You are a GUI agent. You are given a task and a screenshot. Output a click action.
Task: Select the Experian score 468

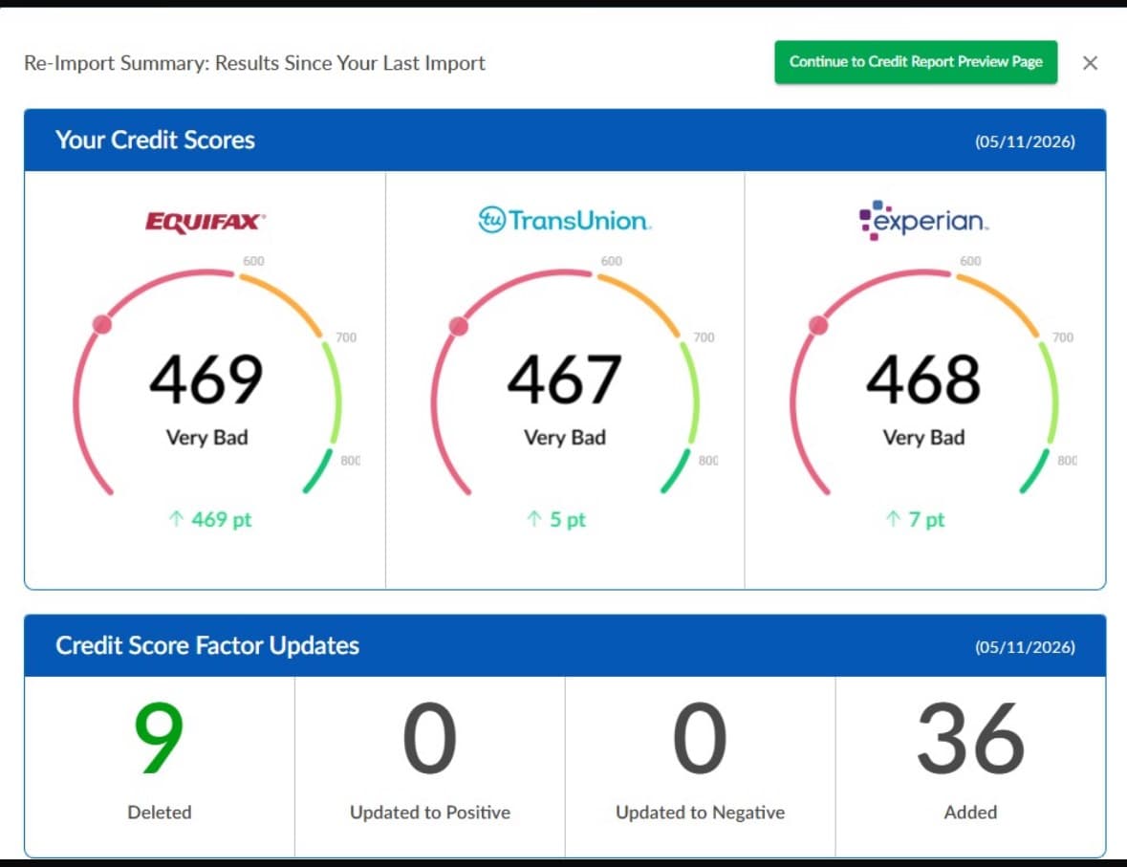point(922,379)
